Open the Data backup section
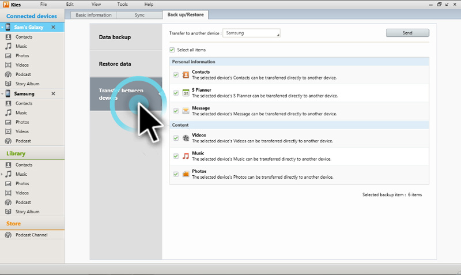The height and width of the screenshot is (275, 461). [x=126, y=37]
